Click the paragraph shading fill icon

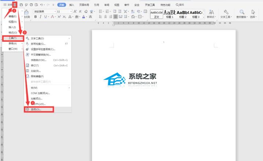[x=133, y=17]
